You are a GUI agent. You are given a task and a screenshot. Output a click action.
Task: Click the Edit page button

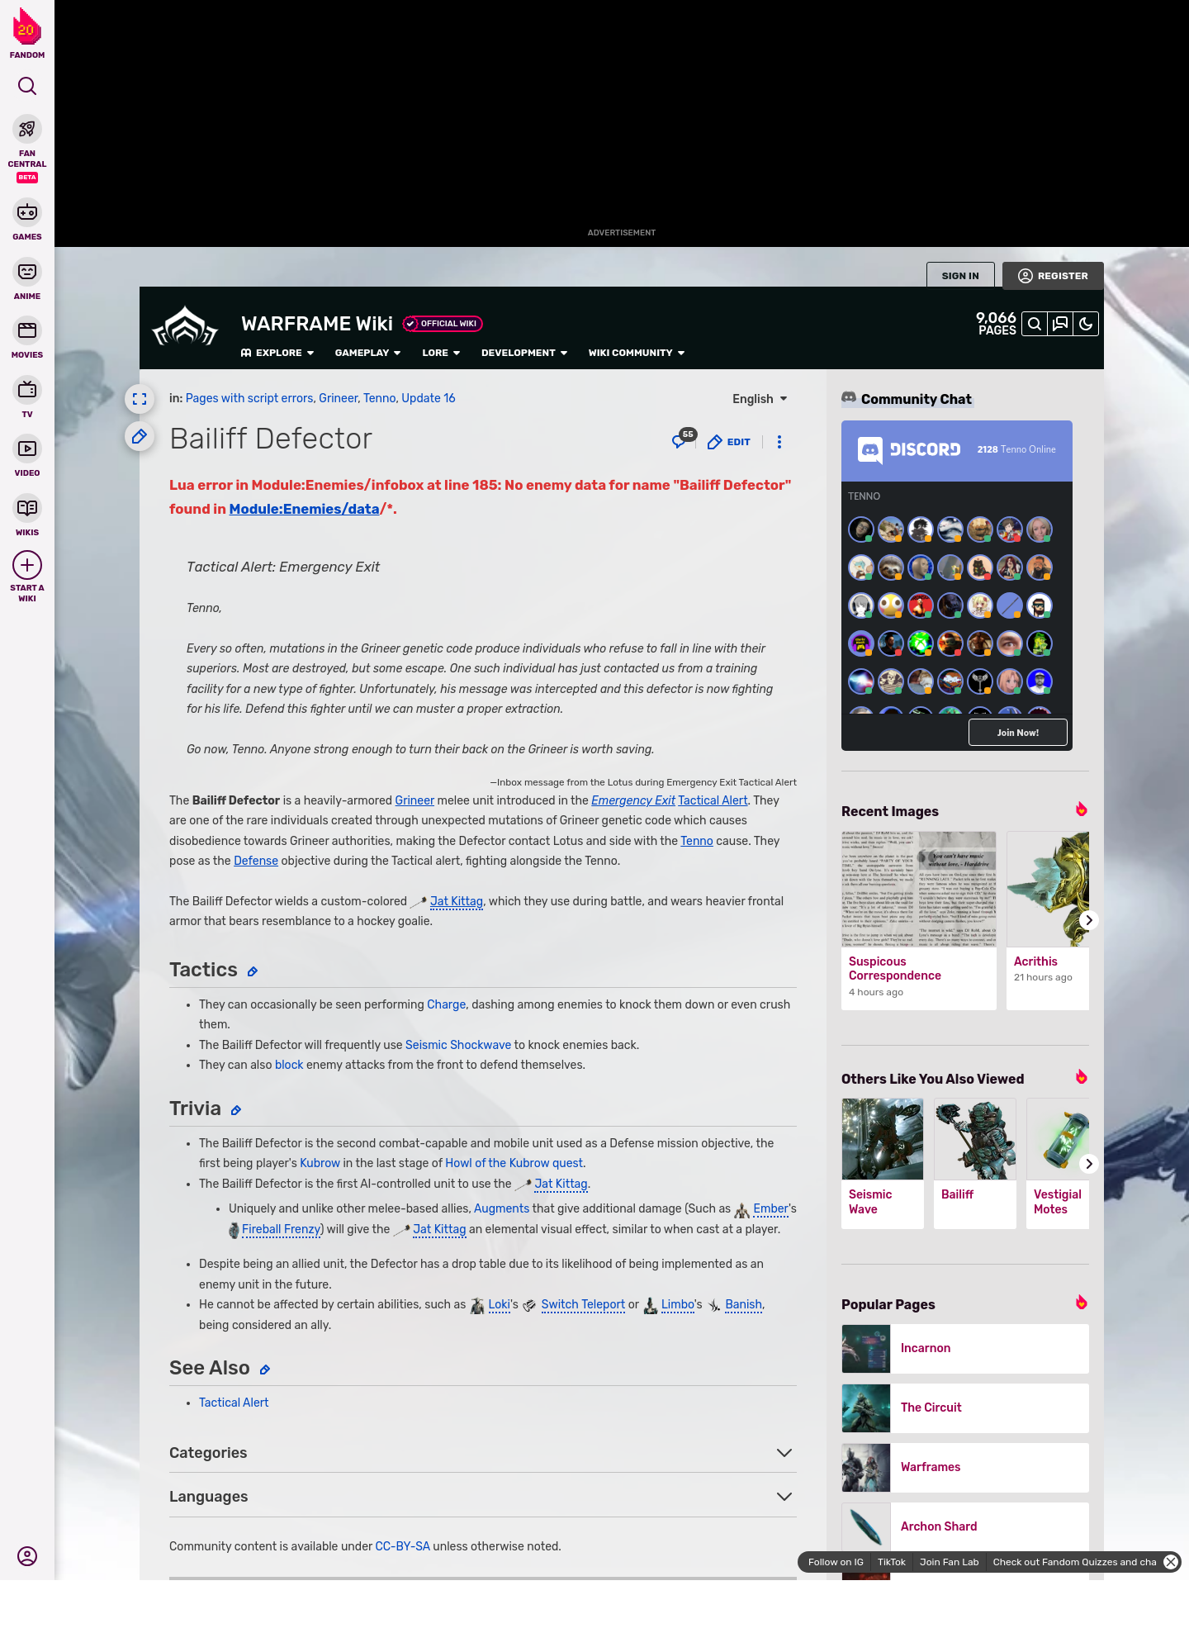(729, 442)
